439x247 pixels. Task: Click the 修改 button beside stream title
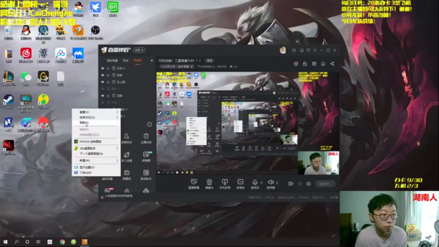tap(210, 60)
